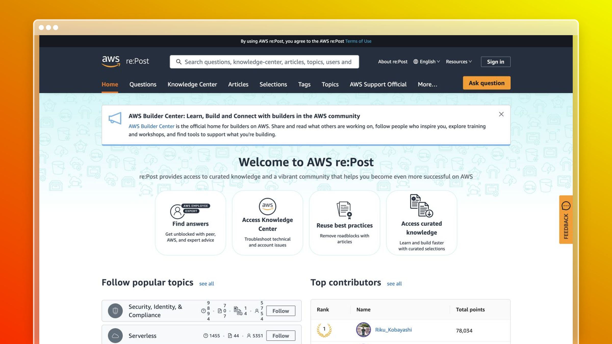Image resolution: width=612 pixels, height=344 pixels.
Task: Open the Tags tab
Action: click(304, 84)
